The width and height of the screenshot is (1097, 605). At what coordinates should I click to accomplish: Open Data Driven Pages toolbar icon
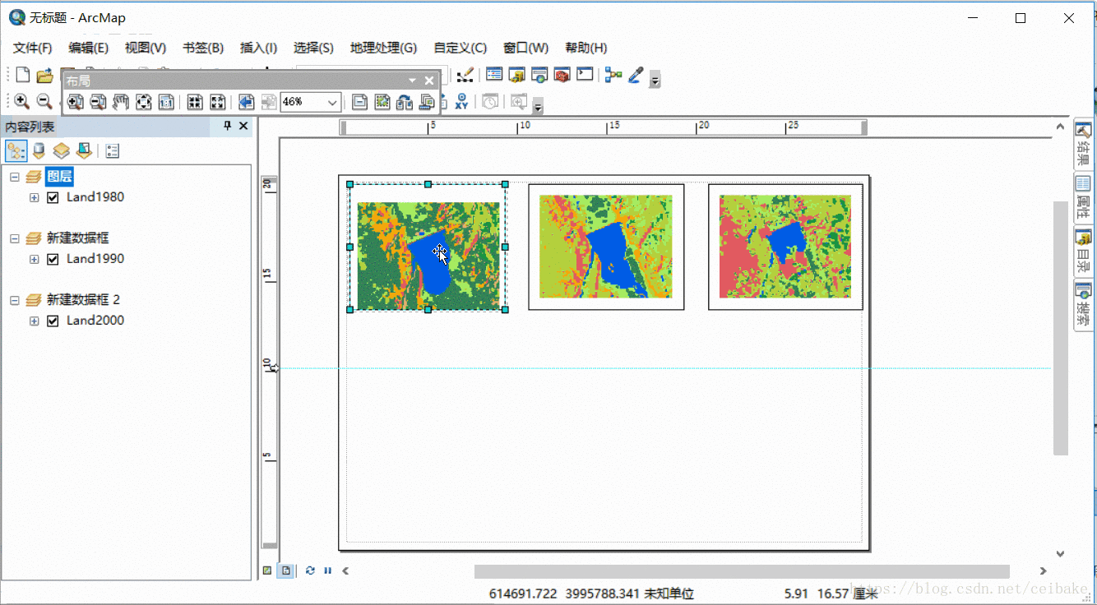427,102
